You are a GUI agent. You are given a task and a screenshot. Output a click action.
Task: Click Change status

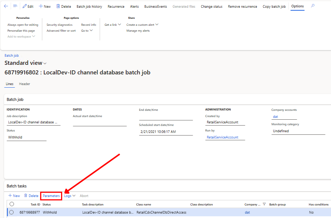pos(211,7)
